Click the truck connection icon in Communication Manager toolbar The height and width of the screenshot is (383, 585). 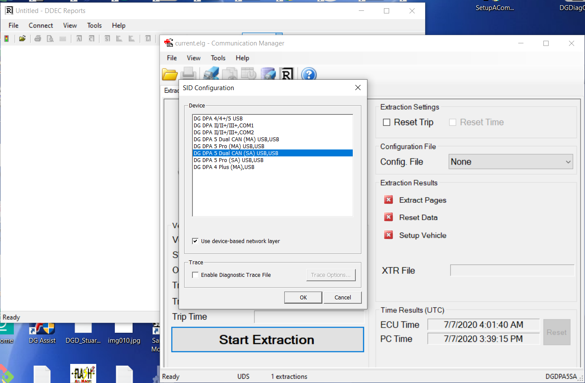[211, 75]
